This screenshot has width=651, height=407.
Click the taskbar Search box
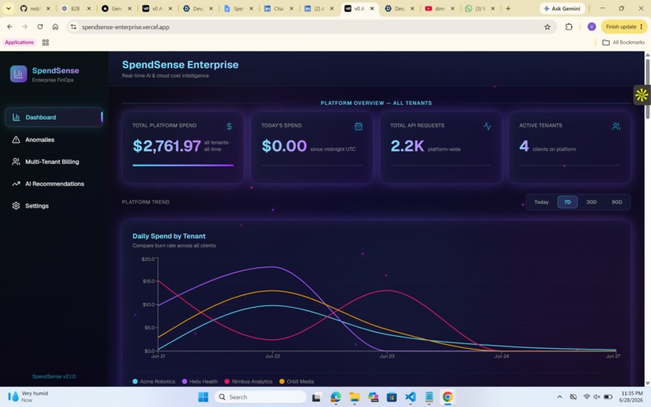[261, 397]
